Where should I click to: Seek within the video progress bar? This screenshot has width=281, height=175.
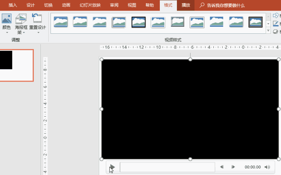[x=167, y=167]
